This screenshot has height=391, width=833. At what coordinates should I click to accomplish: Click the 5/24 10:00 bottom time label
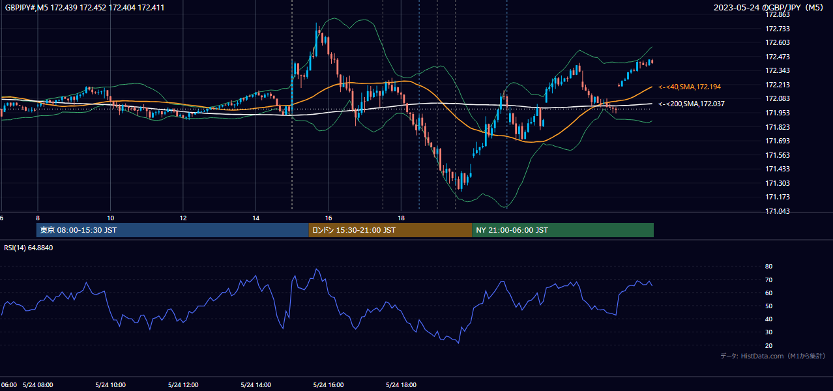pyautogui.click(x=111, y=385)
